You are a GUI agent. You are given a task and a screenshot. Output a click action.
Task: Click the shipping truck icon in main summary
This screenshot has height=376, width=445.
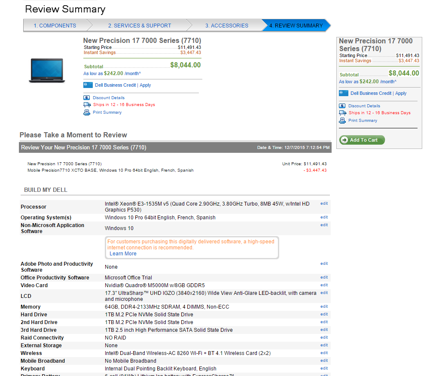coord(87,105)
